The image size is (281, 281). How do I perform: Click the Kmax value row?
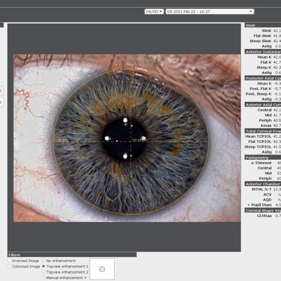click(263, 125)
